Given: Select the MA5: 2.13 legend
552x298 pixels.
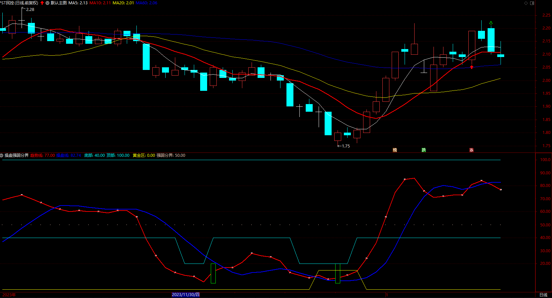Looking at the screenshot, I should click(78, 3).
